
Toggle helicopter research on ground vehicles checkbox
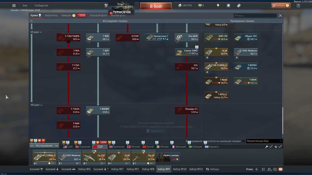243,141
